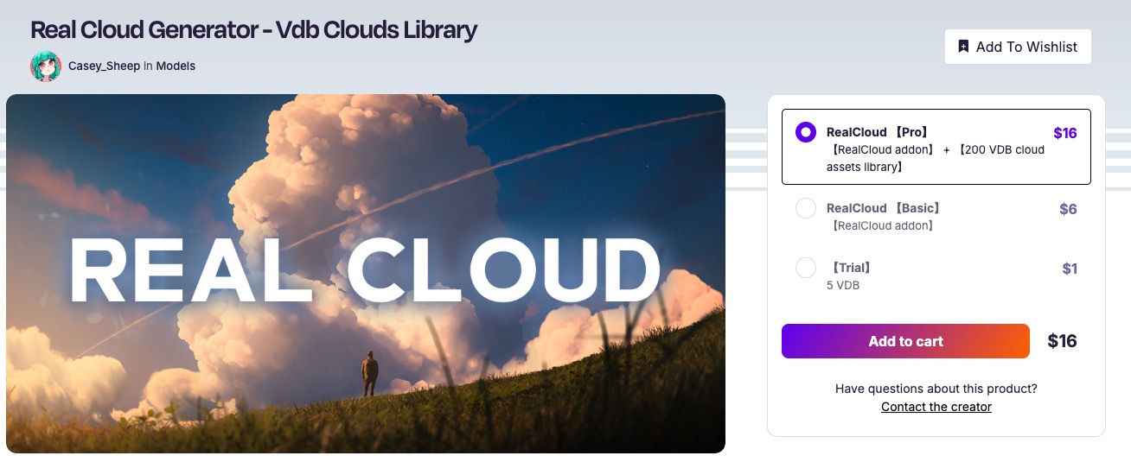Add this product to the wishlist
This screenshot has height=462, width=1131.
(1018, 47)
